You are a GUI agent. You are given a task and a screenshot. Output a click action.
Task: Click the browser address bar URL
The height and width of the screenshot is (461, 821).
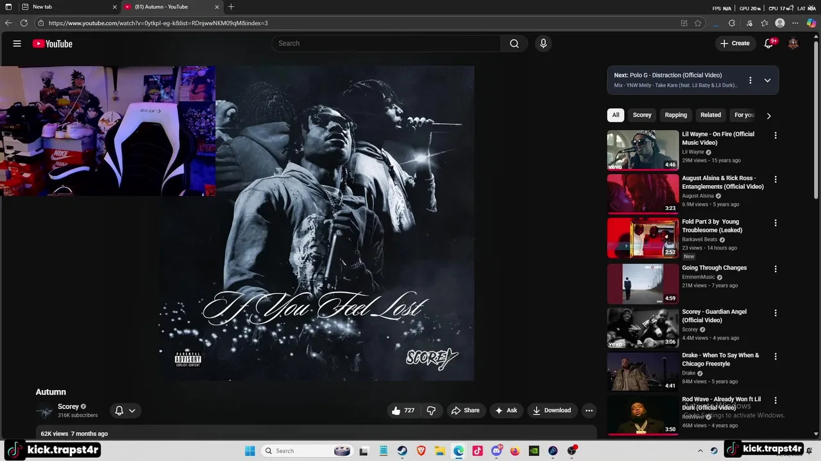click(158, 23)
